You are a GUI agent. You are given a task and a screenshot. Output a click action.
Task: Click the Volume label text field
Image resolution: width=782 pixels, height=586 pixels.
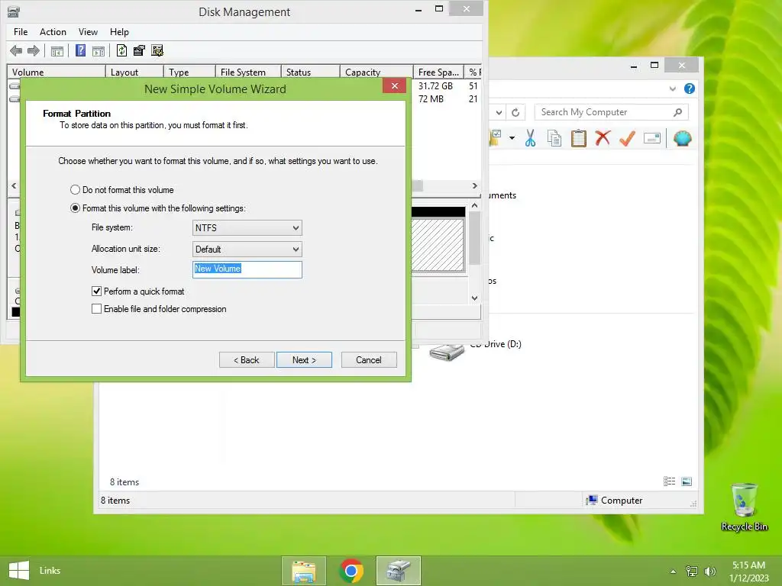247,269
